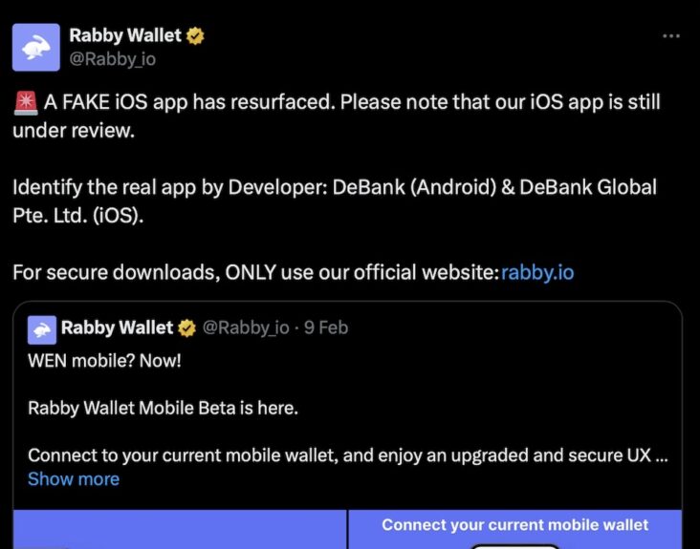700x549 pixels.
Task: Open the rabby.io website link
Action: [x=537, y=272]
